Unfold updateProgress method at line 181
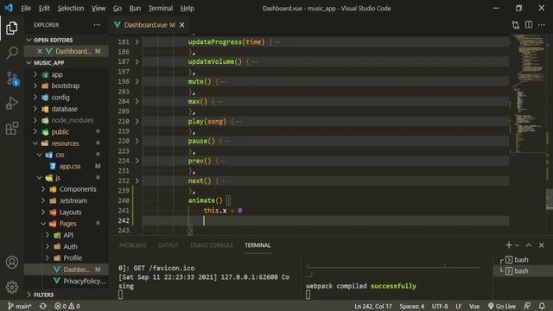 [137, 42]
